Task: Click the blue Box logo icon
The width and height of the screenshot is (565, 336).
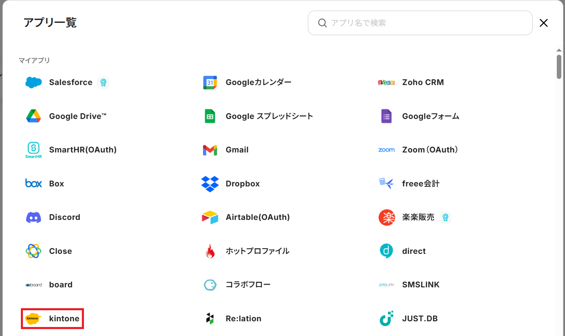Action: pyautogui.click(x=34, y=184)
